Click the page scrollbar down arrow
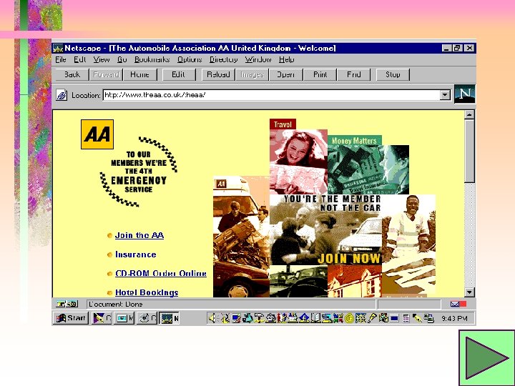The height and width of the screenshot is (386, 515). pyautogui.click(x=469, y=292)
